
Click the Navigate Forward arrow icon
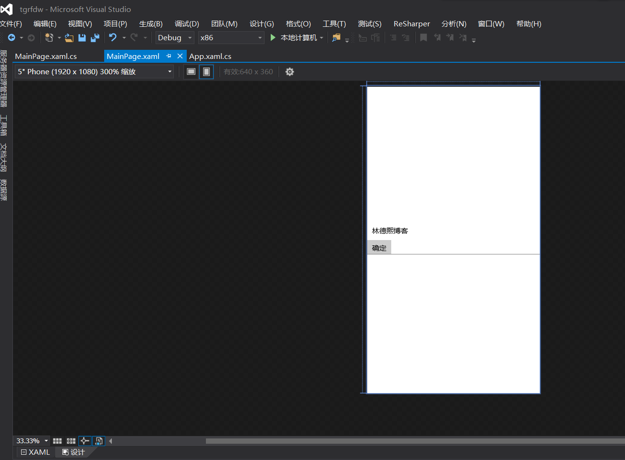(x=31, y=37)
